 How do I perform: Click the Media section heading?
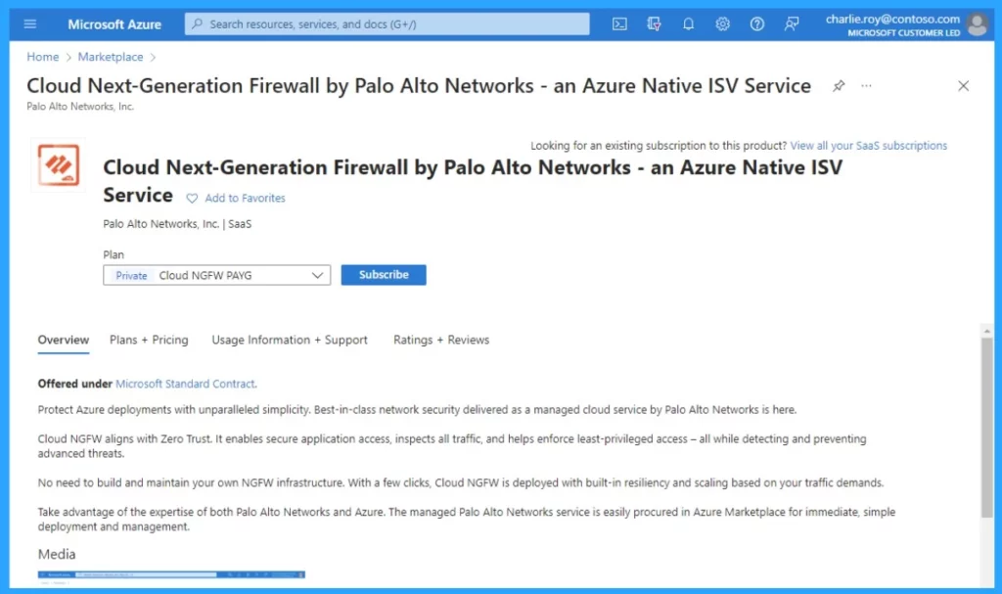(56, 554)
